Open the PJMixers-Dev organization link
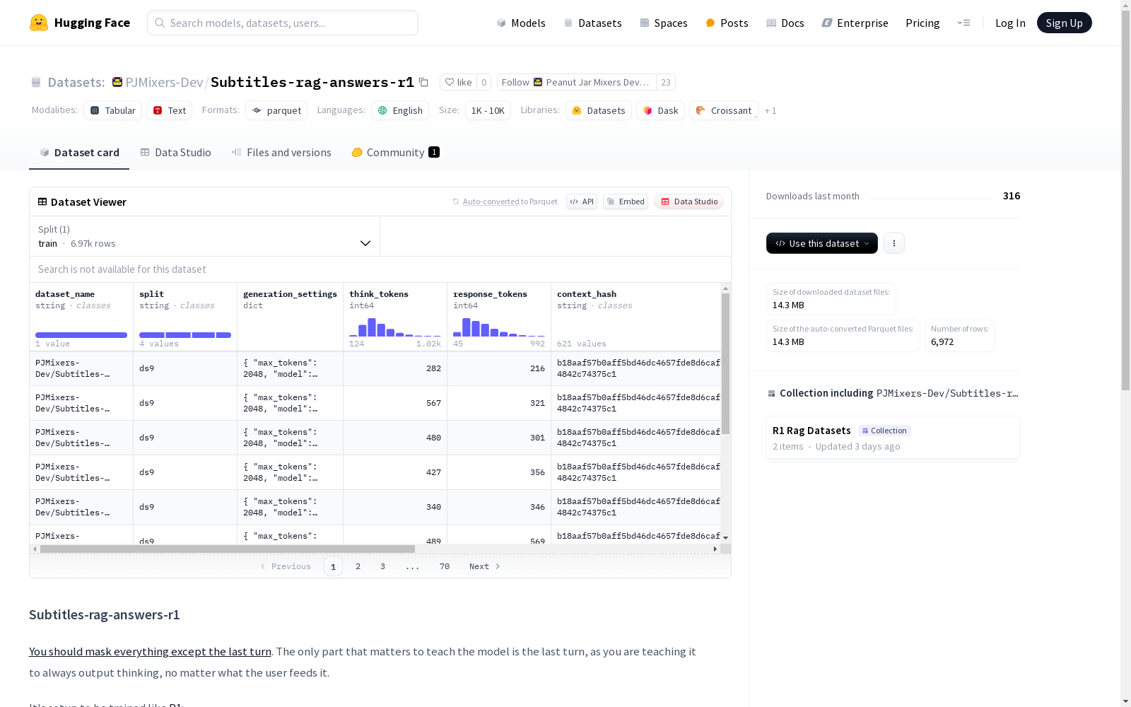Screen dimensions: 1131x707 coord(164,82)
